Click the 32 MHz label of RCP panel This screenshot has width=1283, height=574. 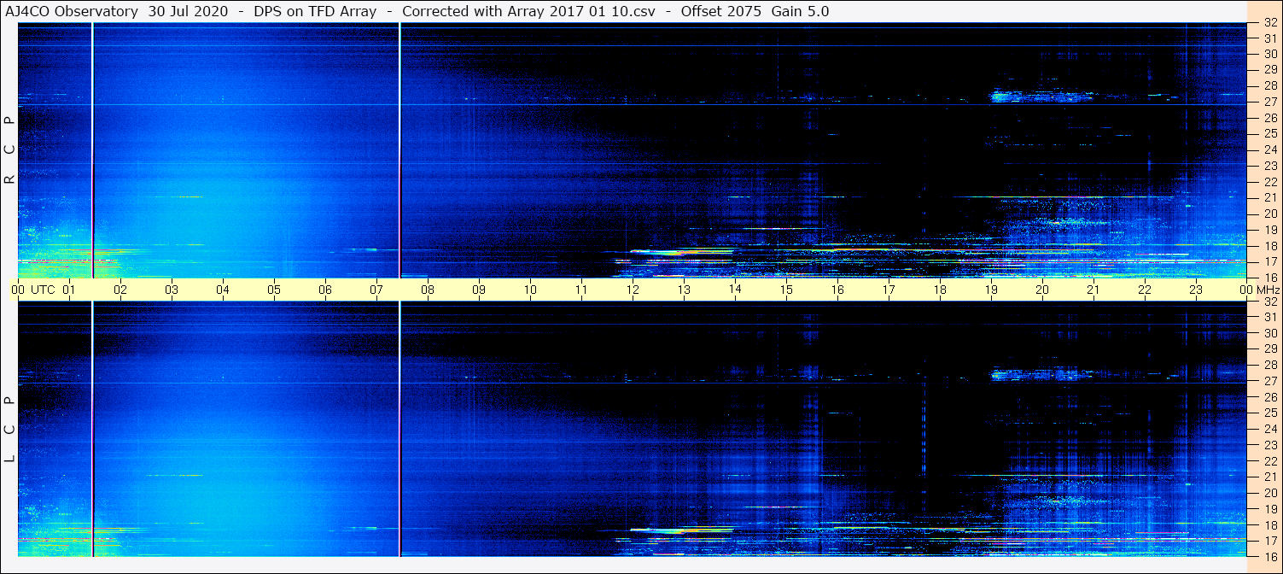pyautogui.click(x=1270, y=24)
